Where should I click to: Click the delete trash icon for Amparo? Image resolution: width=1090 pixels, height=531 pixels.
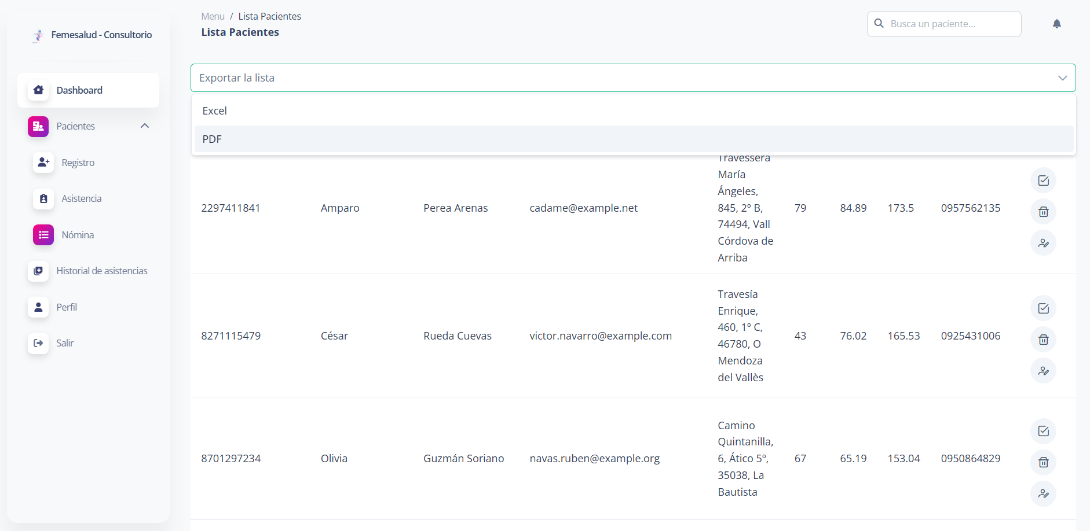coord(1043,212)
